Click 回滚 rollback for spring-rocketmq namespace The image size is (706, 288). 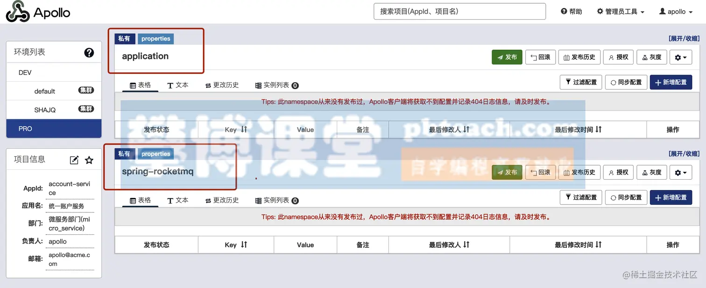click(x=540, y=172)
